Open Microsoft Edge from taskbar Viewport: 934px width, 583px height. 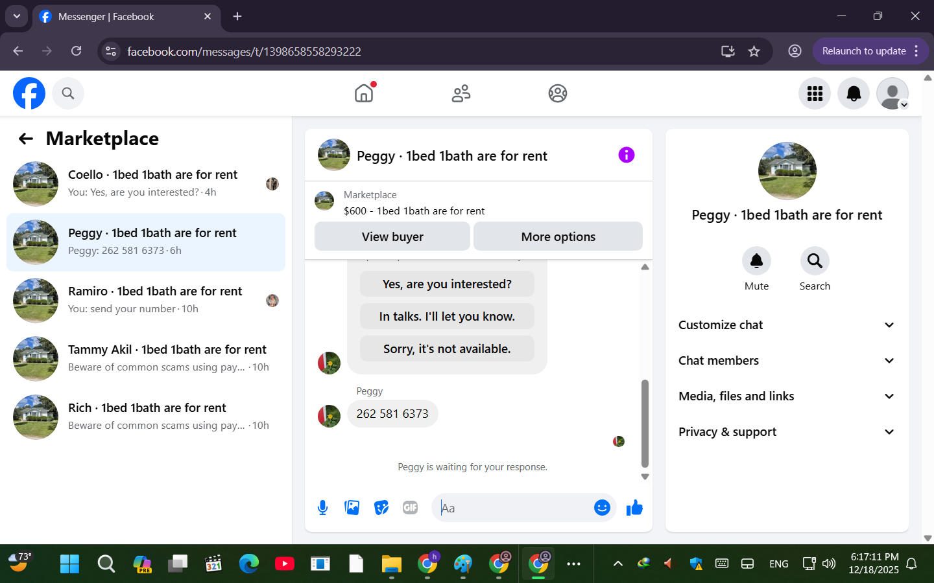248,564
